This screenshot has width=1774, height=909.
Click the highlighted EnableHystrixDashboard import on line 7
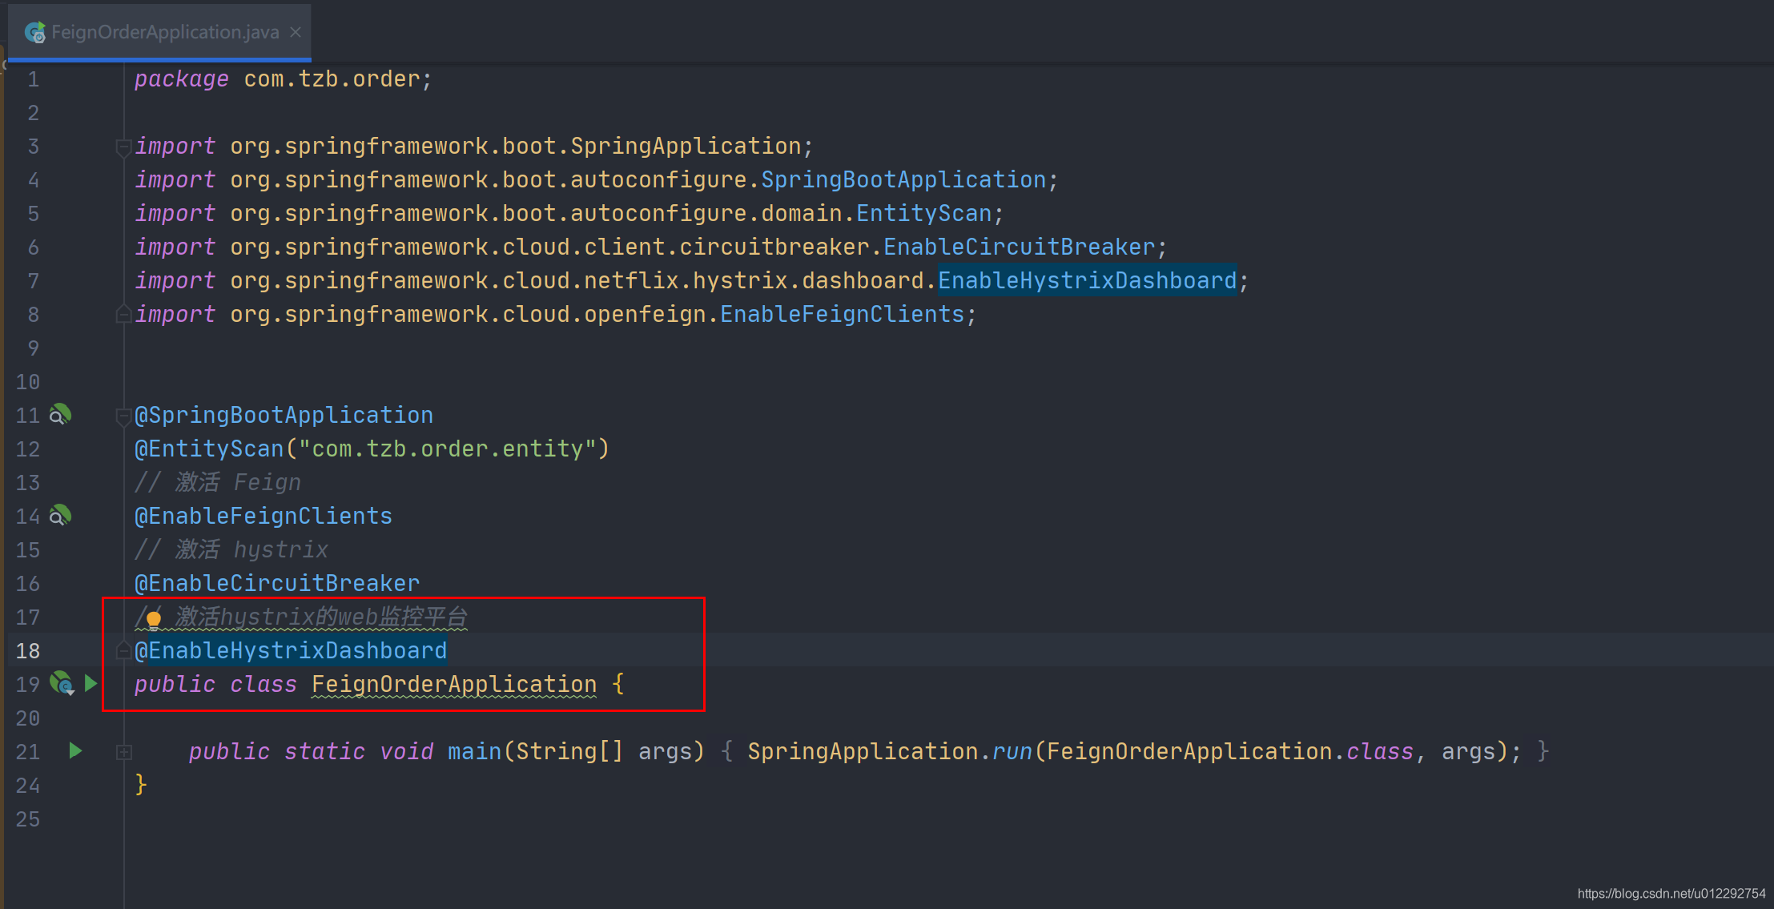click(1086, 280)
